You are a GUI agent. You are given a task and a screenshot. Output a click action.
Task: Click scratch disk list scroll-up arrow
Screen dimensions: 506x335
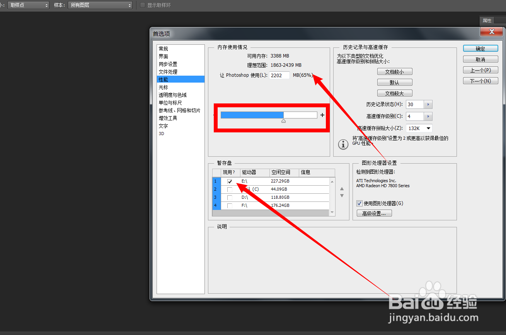tap(332, 181)
